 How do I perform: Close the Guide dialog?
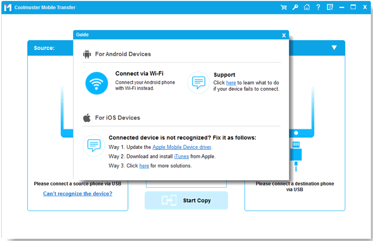284,35
